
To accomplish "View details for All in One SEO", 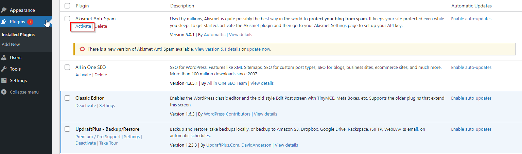I will pyautogui.click(x=262, y=83).
